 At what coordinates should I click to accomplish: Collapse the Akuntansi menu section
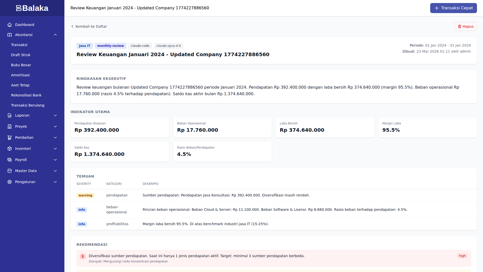tap(55, 35)
